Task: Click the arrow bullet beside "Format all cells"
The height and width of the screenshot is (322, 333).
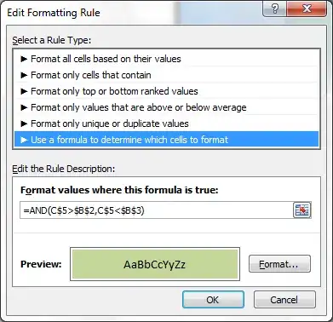Action: [x=24, y=59]
